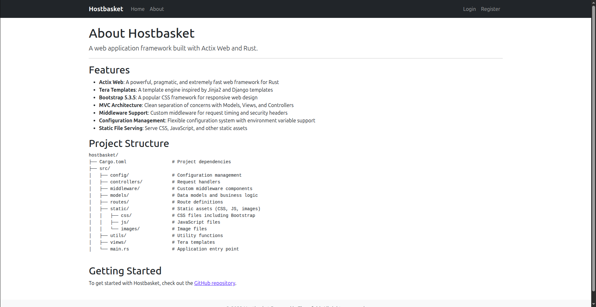Open the Register link
The image size is (596, 307).
point(490,9)
